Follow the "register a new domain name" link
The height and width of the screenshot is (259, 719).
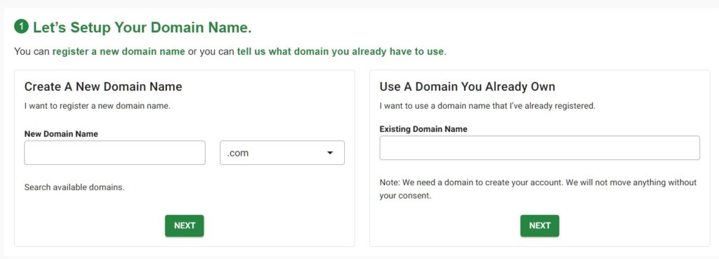pos(119,51)
